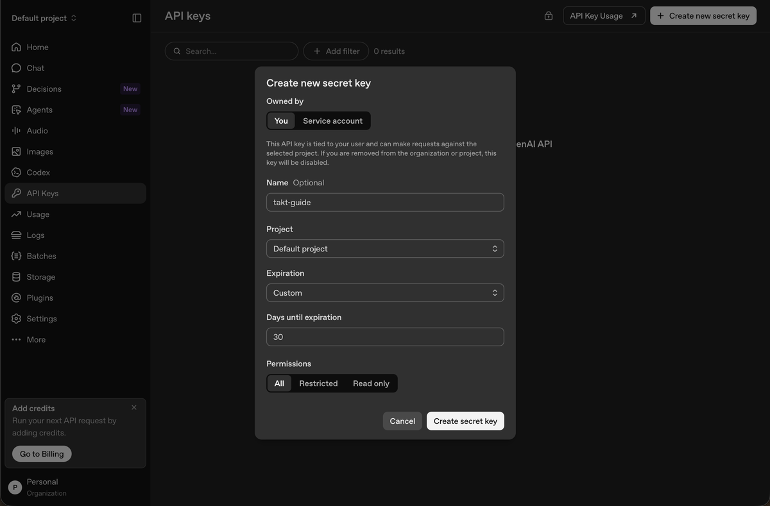The image size is (770, 506).
Task: Click Create secret key button
Action: click(465, 421)
